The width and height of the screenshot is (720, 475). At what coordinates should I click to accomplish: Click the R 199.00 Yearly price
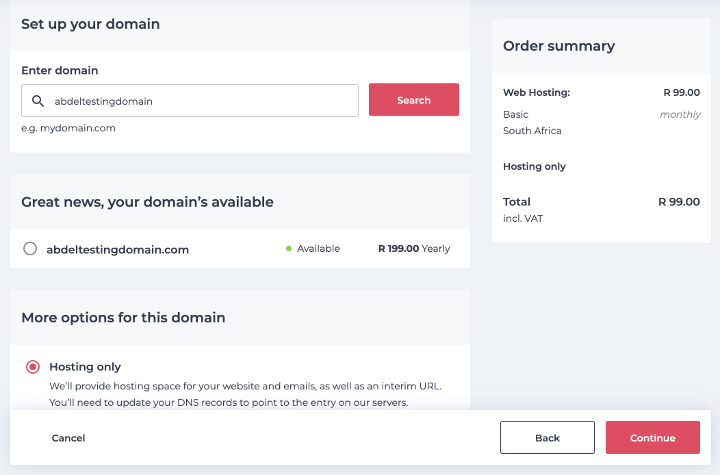point(413,248)
